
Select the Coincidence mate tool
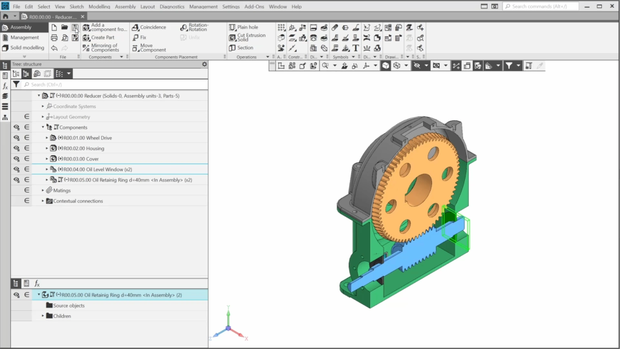[x=152, y=27]
